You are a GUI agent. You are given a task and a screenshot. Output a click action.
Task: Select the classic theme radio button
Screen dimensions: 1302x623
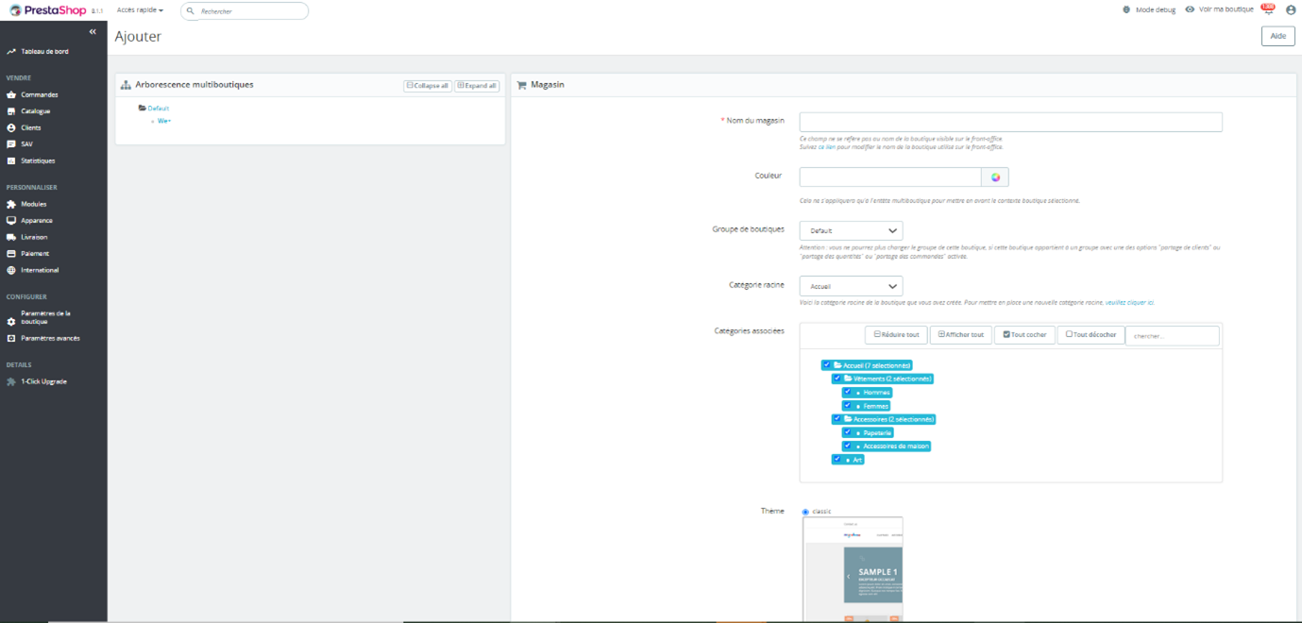(803, 511)
